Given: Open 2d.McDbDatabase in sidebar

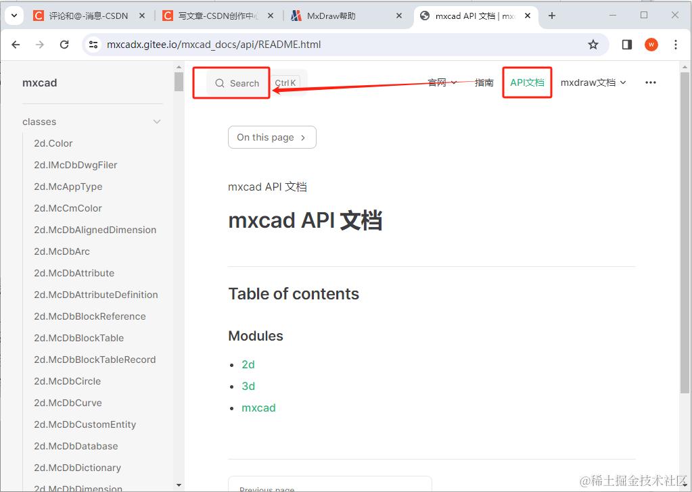Looking at the screenshot, I should [76, 446].
